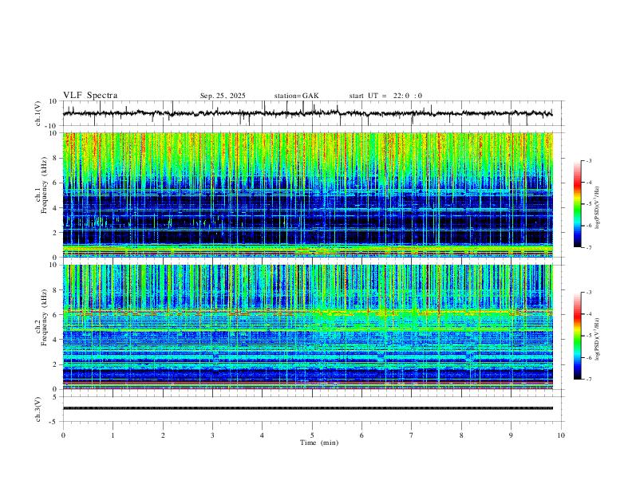
Task: Click the "ch.1(V)" waveform axis label
Action: click(x=38, y=113)
